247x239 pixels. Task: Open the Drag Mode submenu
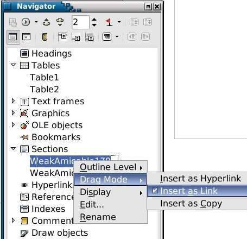tap(110, 180)
